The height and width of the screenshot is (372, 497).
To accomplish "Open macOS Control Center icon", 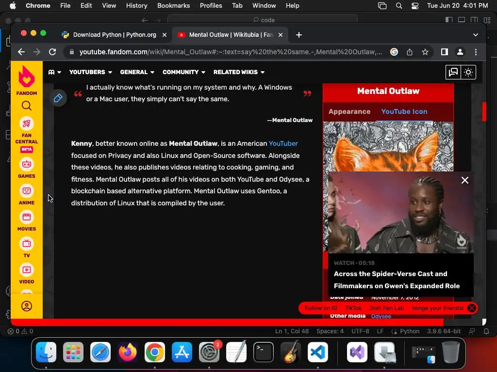I will [x=415, y=6].
